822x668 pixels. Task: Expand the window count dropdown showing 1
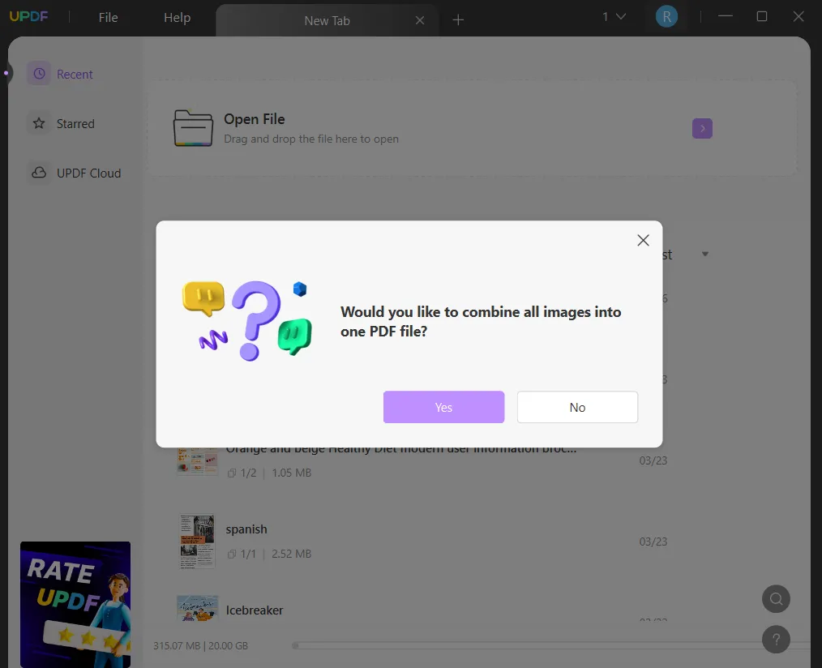(614, 17)
